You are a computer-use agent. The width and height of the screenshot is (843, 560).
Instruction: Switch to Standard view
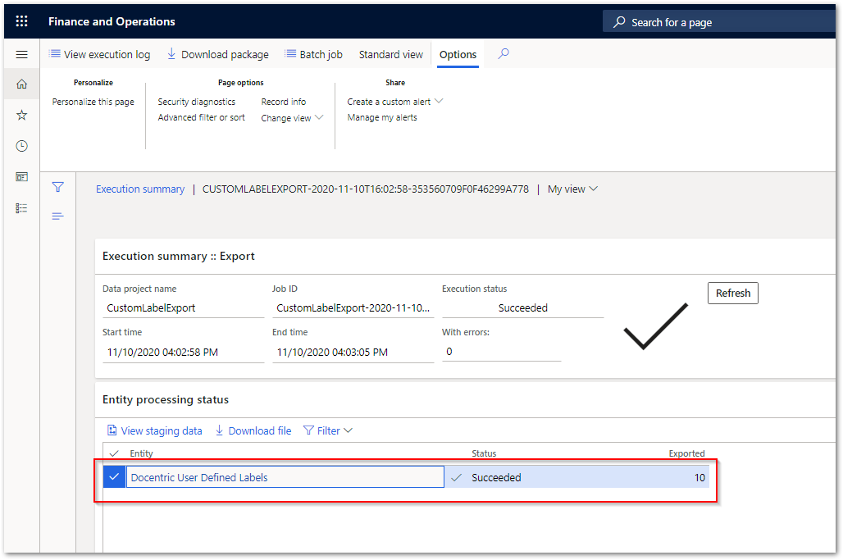(x=391, y=54)
